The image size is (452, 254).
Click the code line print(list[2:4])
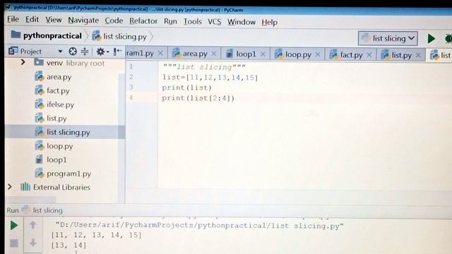click(198, 98)
